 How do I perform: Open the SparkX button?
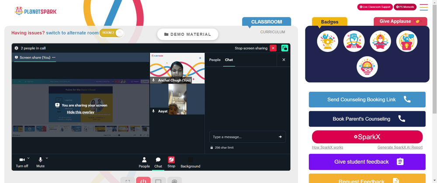coord(367,137)
